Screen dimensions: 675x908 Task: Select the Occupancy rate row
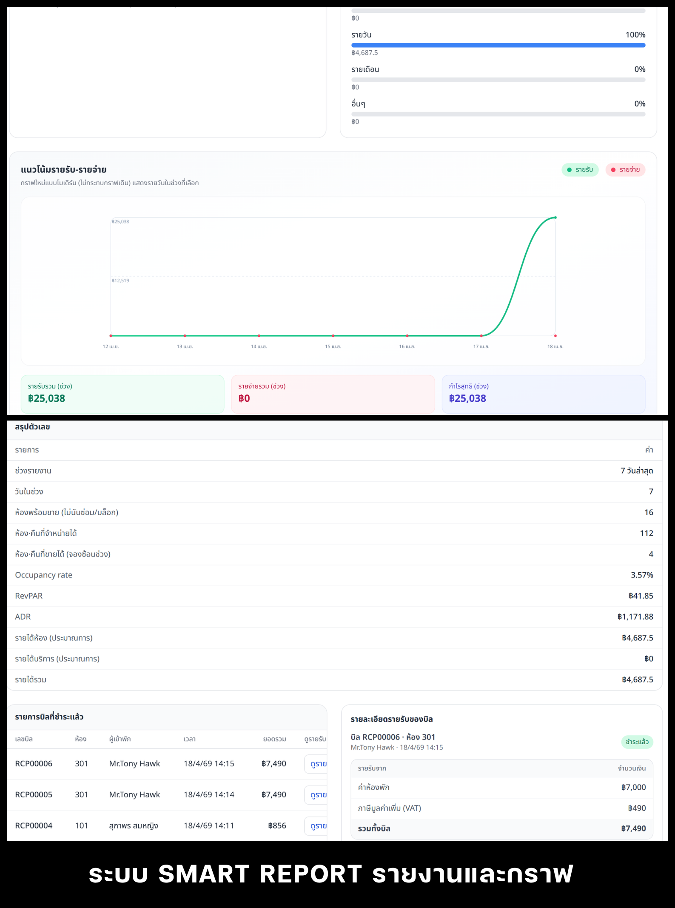click(x=334, y=575)
